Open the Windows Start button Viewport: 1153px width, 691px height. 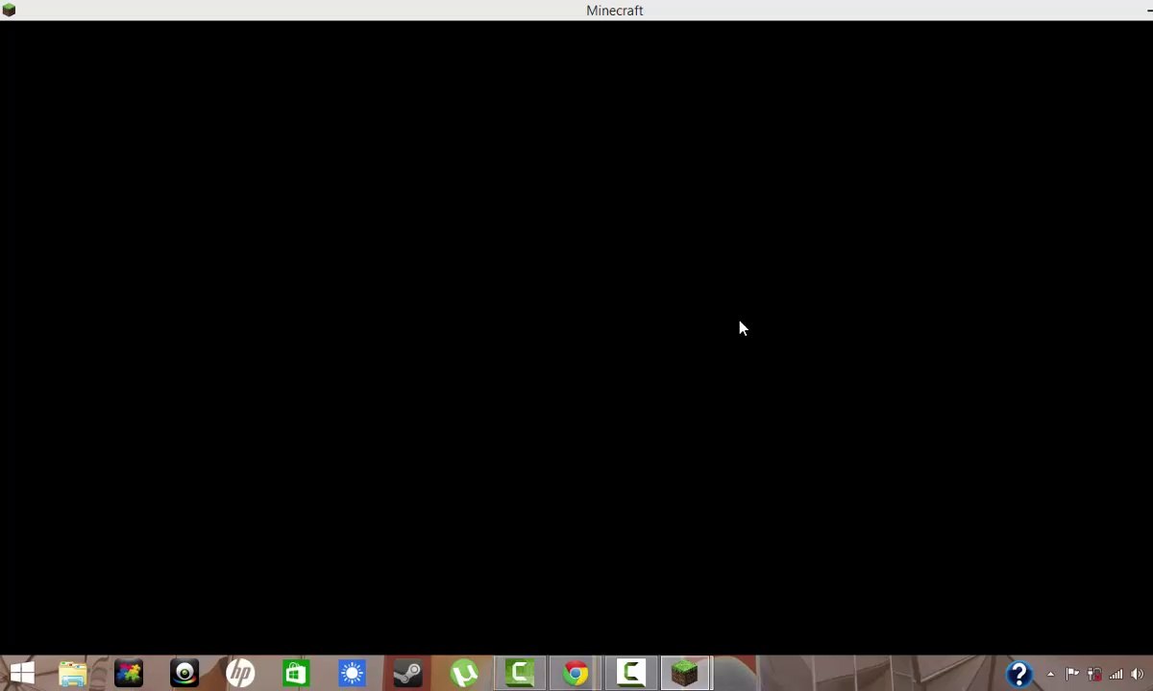(x=22, y=674)
